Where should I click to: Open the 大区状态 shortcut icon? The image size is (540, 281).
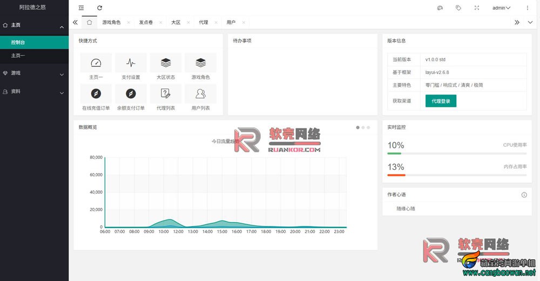pyautogui.click(x=166, y=63)
